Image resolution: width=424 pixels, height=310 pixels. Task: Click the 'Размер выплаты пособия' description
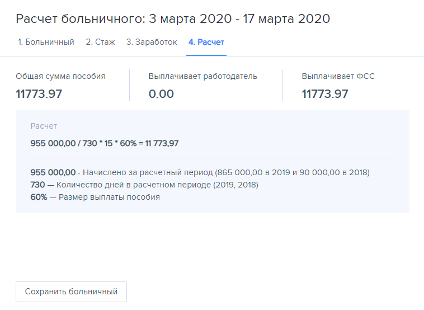coord(109,197)
